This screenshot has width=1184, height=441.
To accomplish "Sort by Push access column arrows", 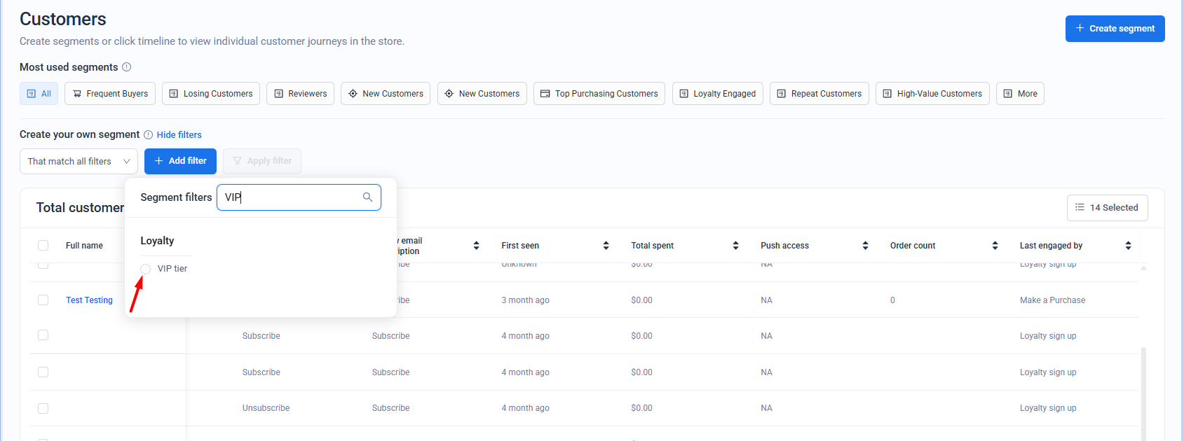I will click(x=865, y=246).
